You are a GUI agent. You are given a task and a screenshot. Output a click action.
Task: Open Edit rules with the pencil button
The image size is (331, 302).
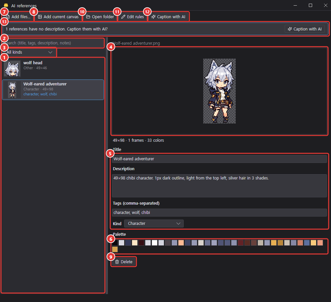(133, 17)
